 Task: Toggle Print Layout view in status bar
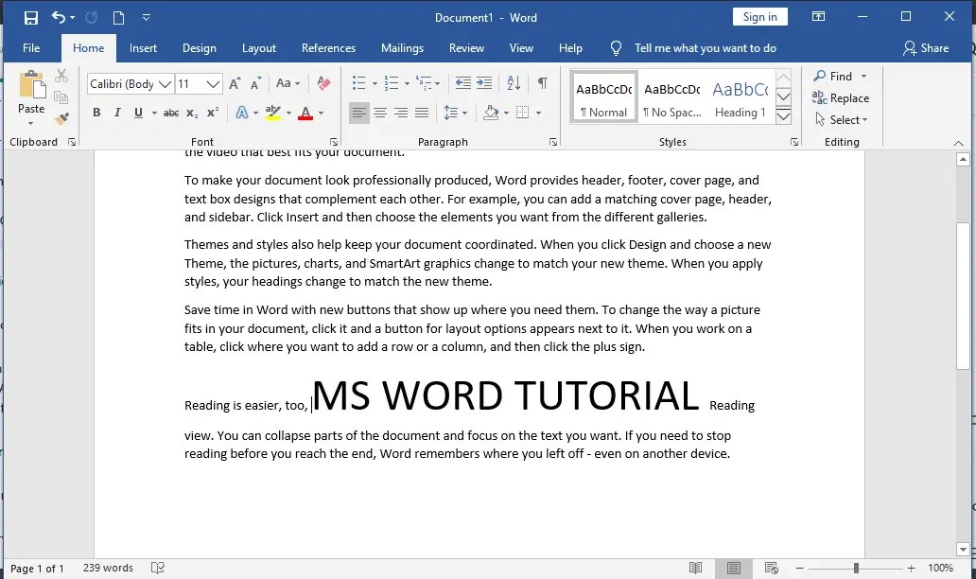733,568
